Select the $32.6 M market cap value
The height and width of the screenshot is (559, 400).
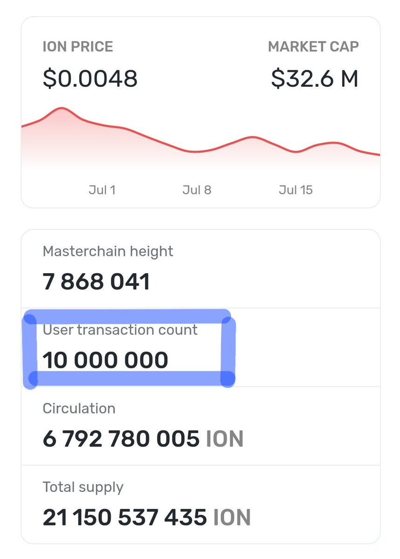click(314, 78)
